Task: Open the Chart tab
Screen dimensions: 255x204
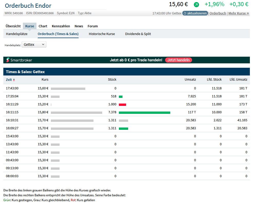Action: [x=43, y=26]
